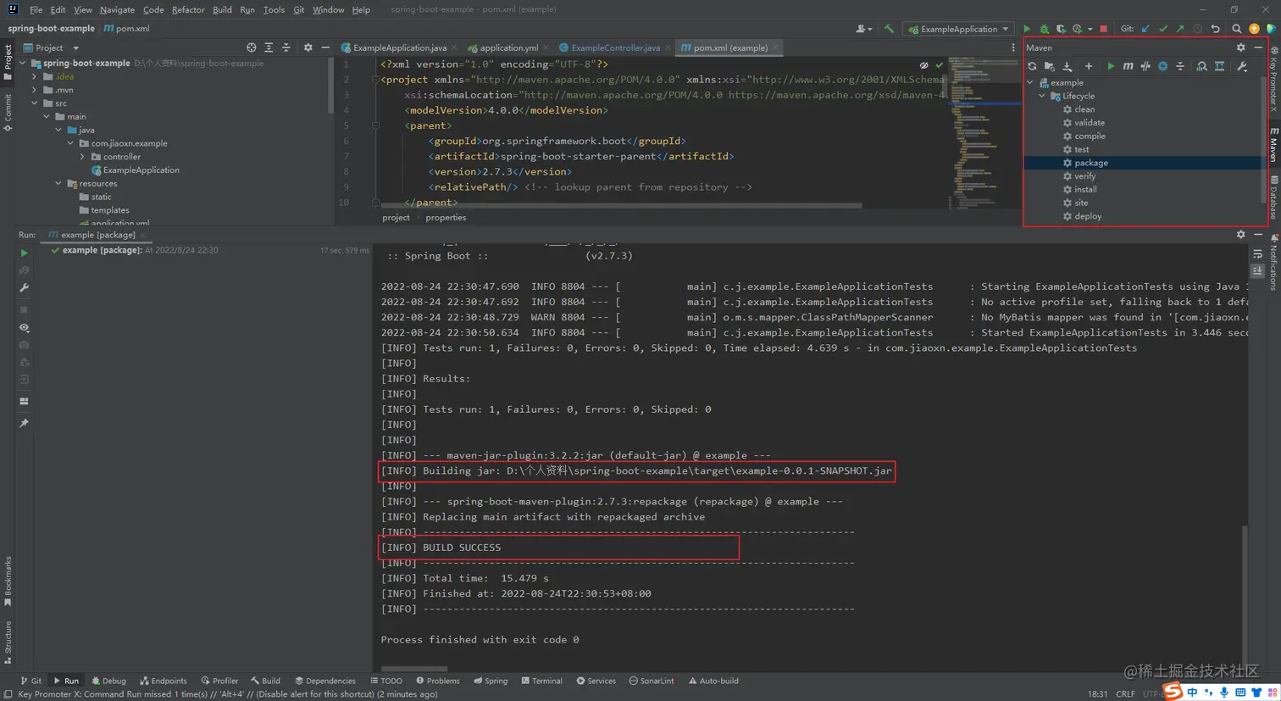
Task: Open Maven settings wrench icon
Action: point(1242,66)
